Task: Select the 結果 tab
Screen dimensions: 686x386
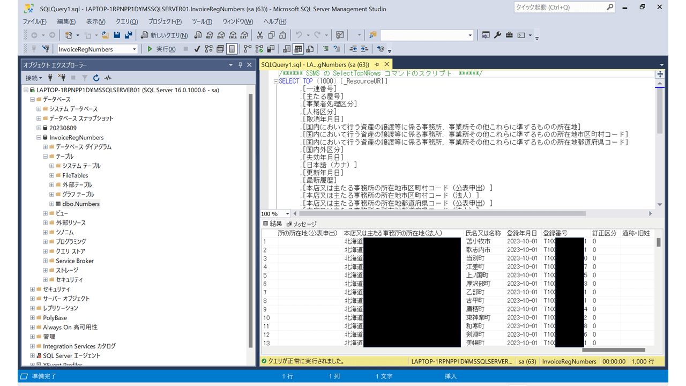Action: [273, 224]
